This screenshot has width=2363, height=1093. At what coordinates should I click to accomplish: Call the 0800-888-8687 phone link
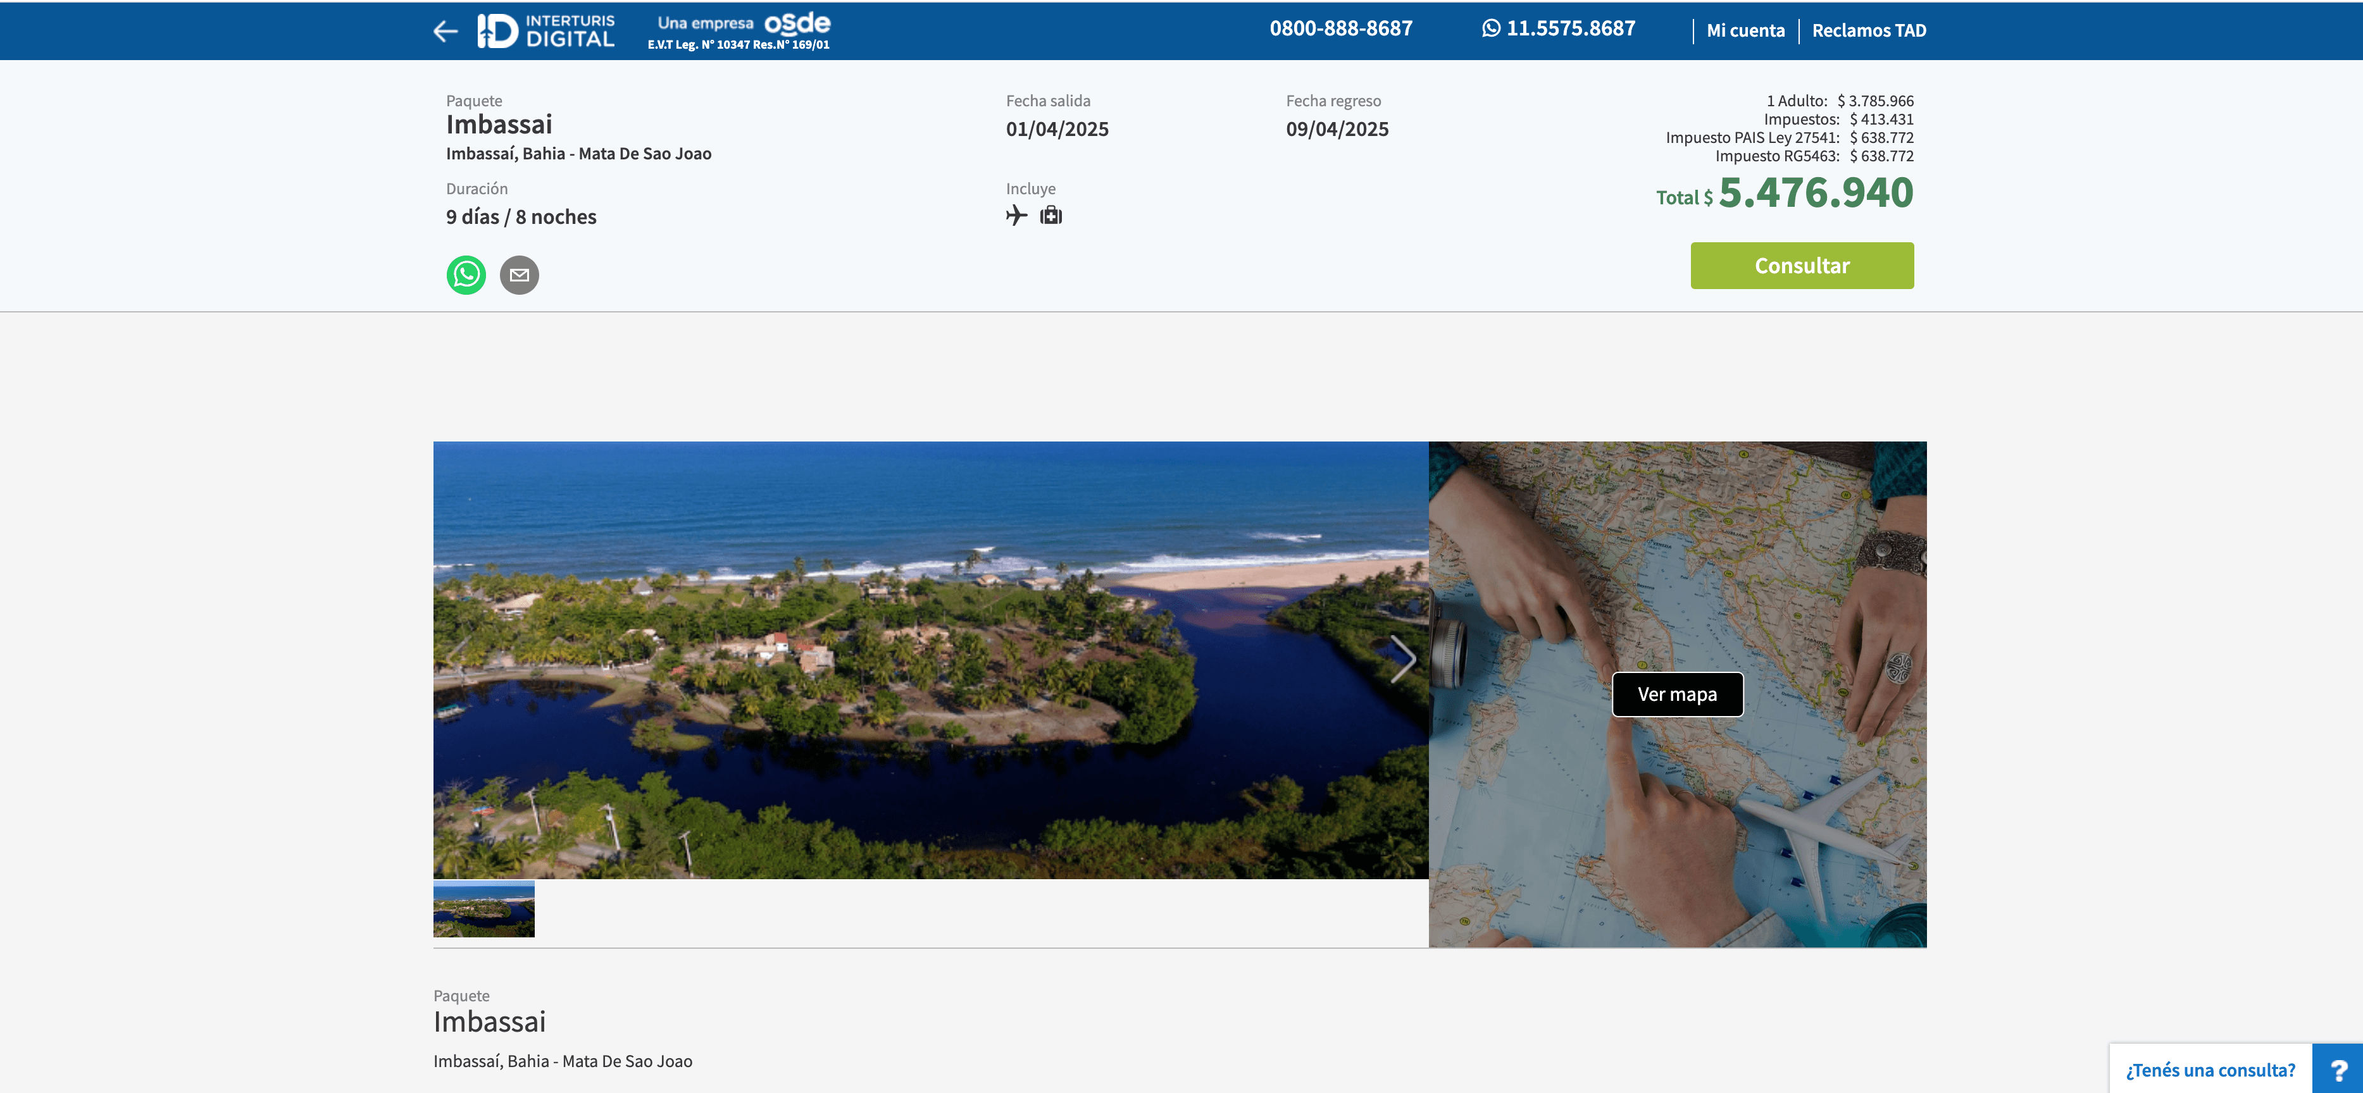(1340, 28)
